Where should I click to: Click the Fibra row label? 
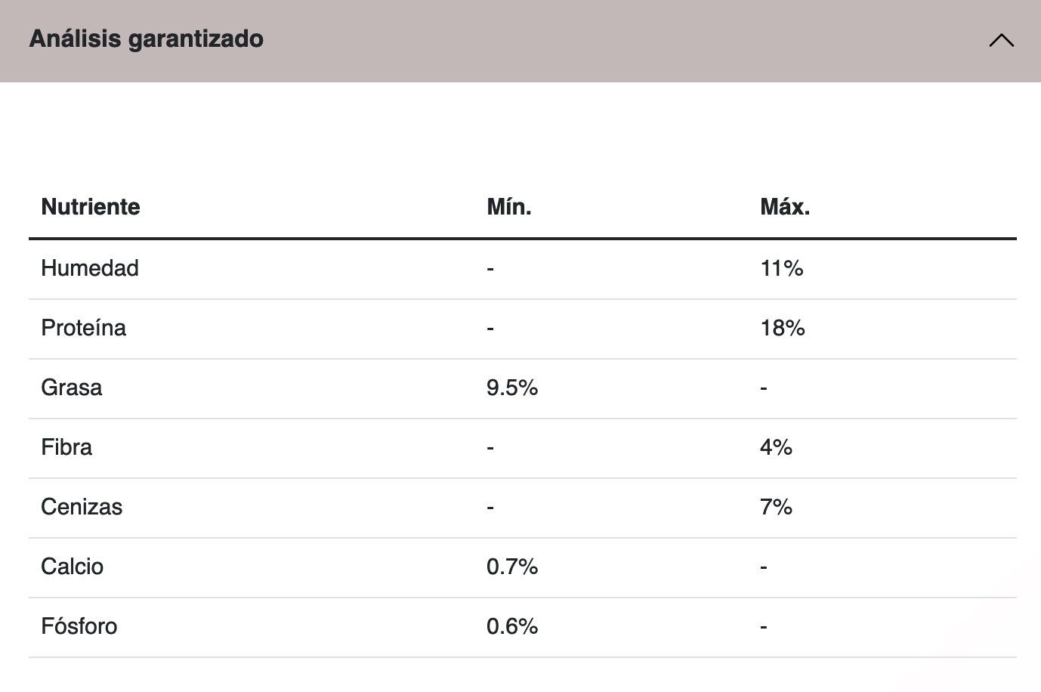tap(66, 447)
